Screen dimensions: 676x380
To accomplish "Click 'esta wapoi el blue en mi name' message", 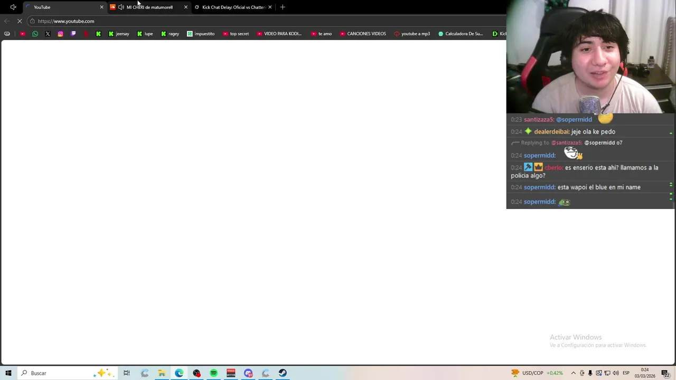I will 599,187.
